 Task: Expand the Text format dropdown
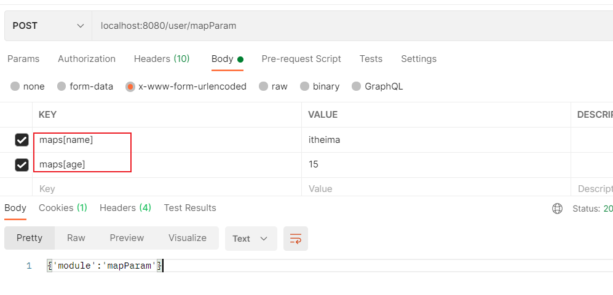[x=250, y=239]
